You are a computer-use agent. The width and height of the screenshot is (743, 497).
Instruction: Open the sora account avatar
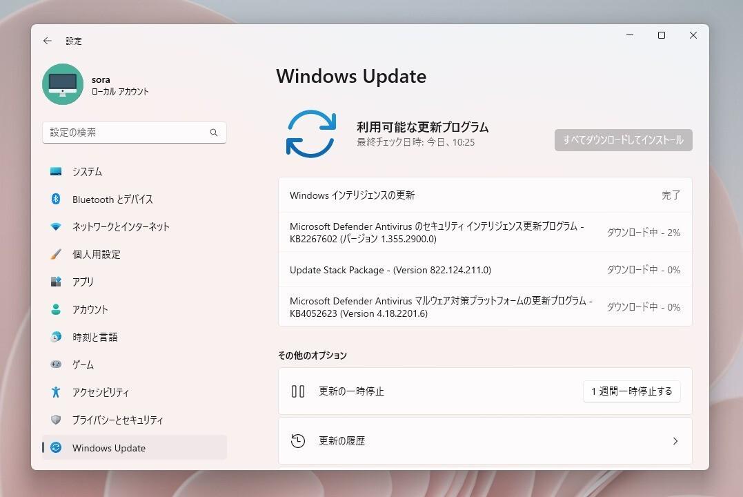pos(63,84)
